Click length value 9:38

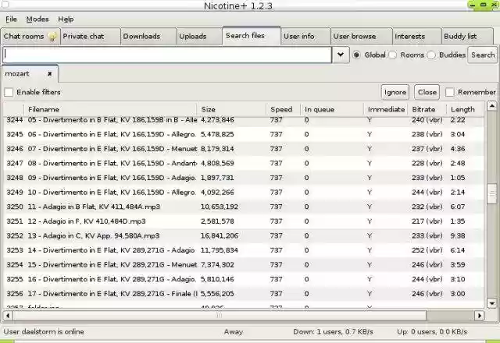[458, 235]
